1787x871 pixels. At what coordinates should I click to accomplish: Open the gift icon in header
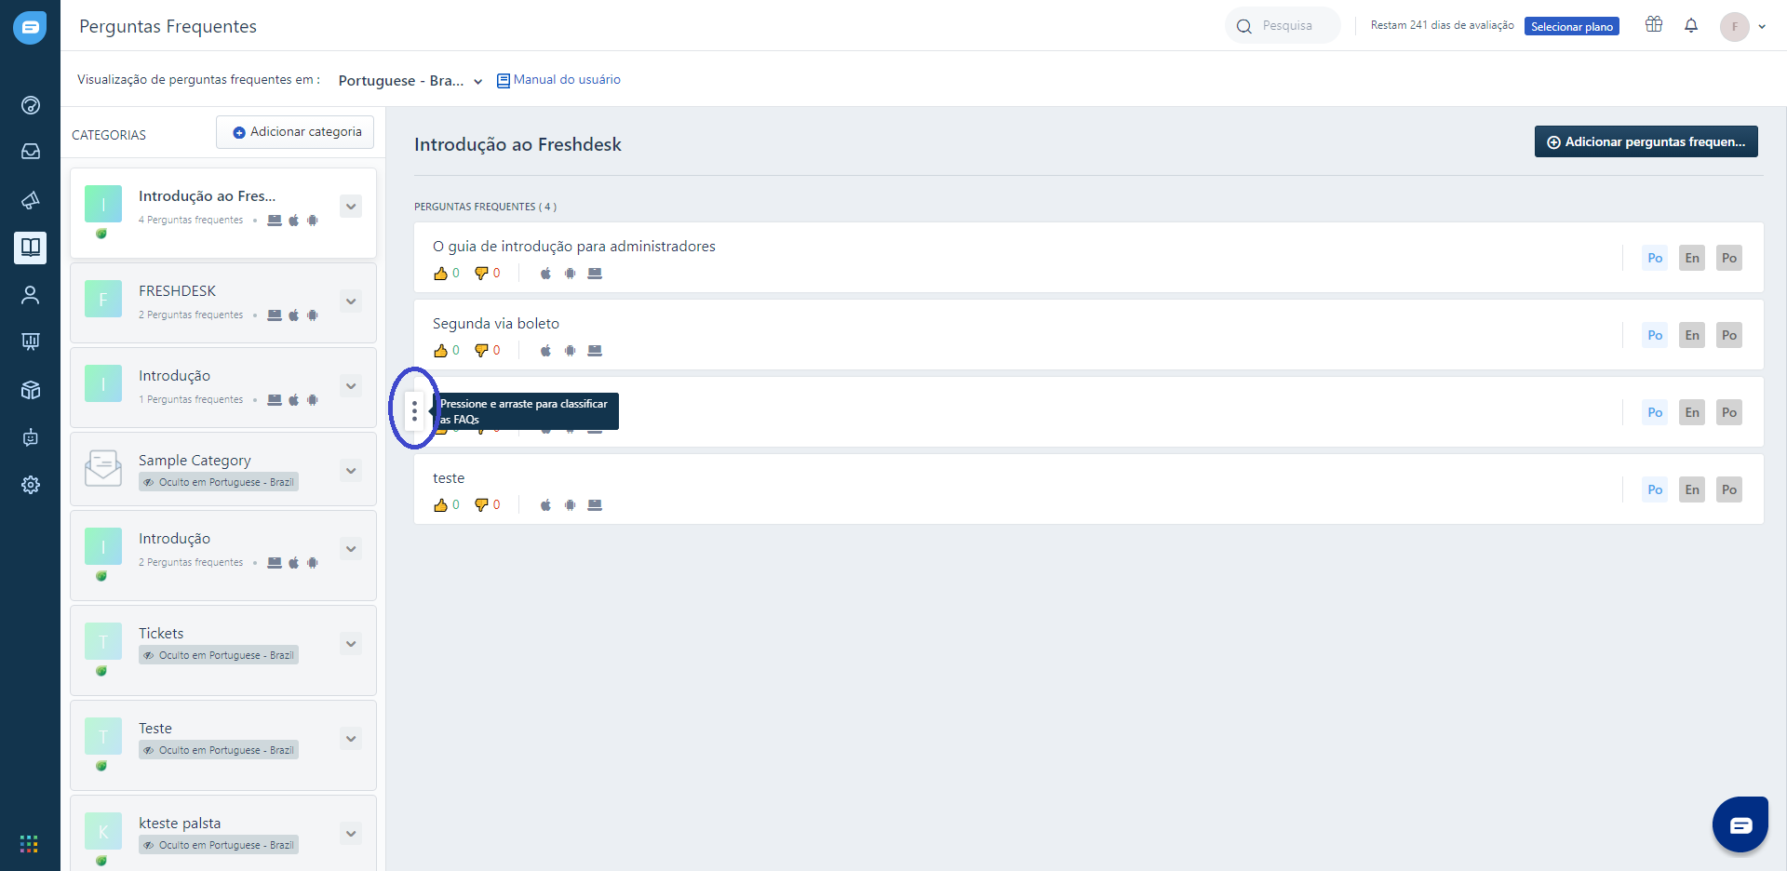[1654, 25]
